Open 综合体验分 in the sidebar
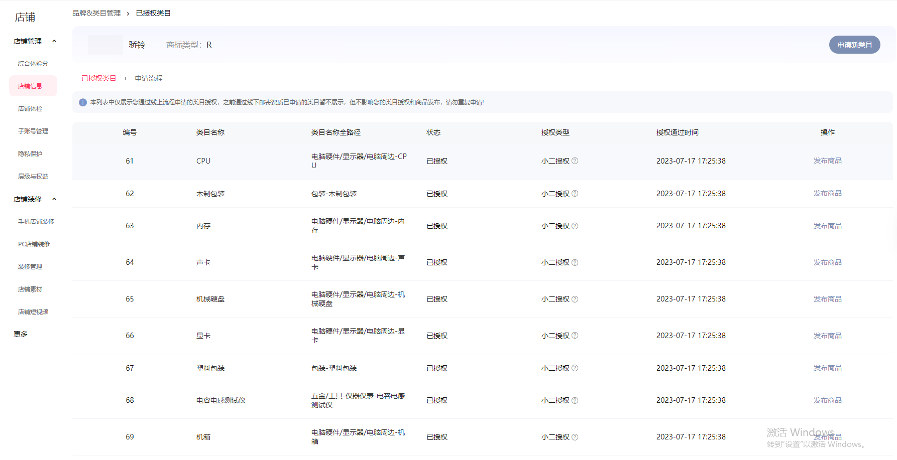Screen dimensions: 897x460 pyautogui.click(x=33, y=64)
